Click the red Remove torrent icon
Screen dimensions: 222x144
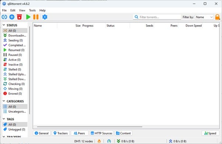20,17
